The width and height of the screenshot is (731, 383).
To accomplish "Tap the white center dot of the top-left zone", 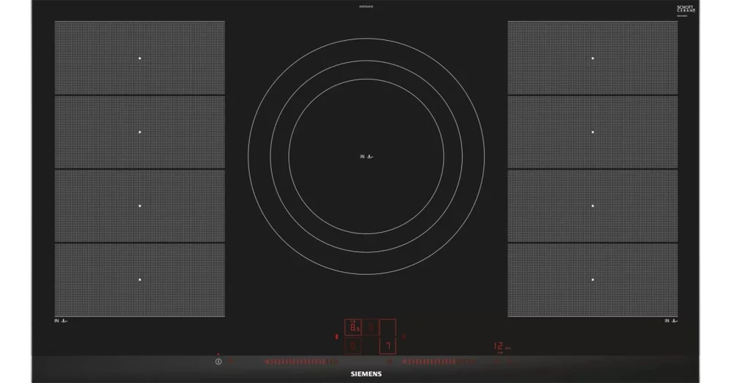I will point(140,58).
